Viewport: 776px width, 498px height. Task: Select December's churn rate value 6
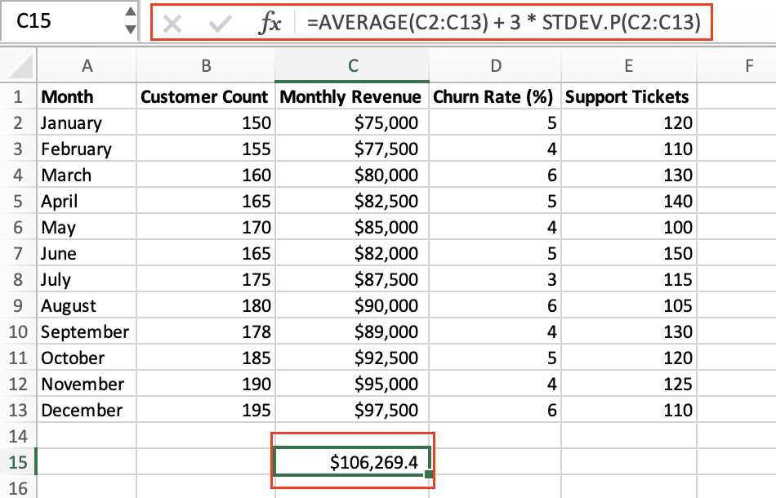coord(495,411)
